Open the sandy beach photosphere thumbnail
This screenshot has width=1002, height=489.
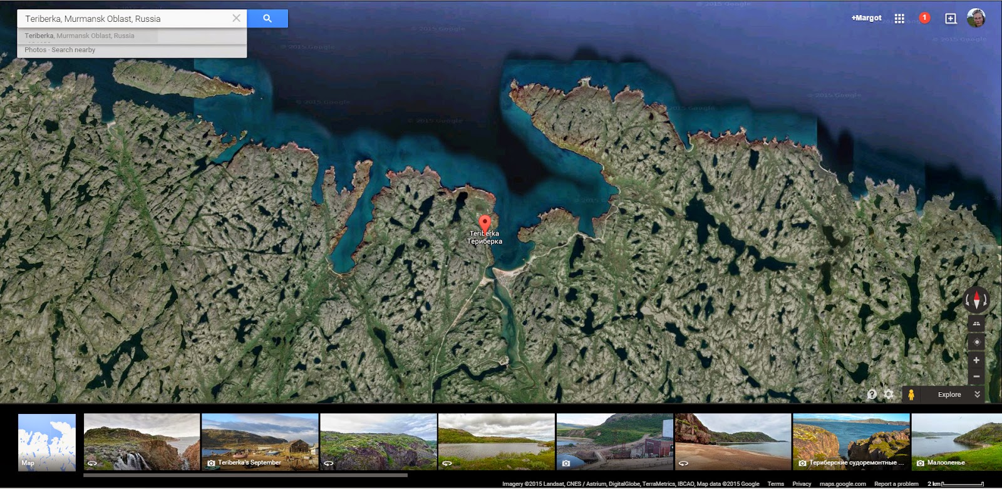[733, 441]
